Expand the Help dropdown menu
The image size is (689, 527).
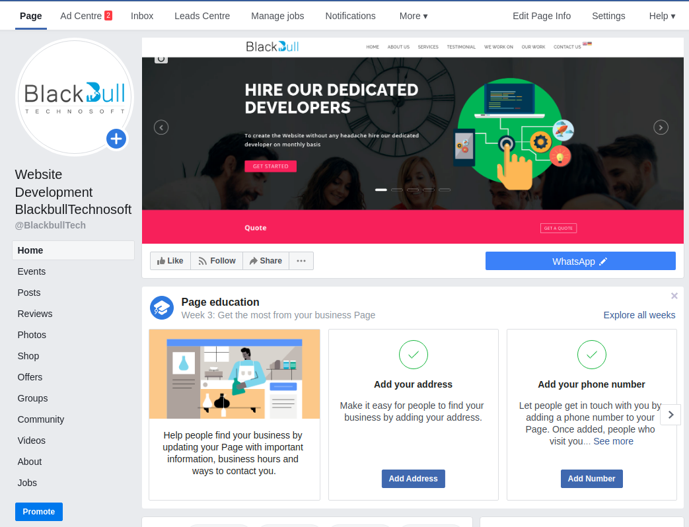click(x=662, y=16)
